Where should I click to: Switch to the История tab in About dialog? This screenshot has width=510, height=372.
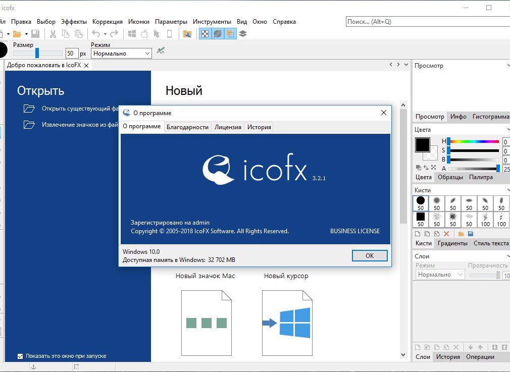point(259,127)
